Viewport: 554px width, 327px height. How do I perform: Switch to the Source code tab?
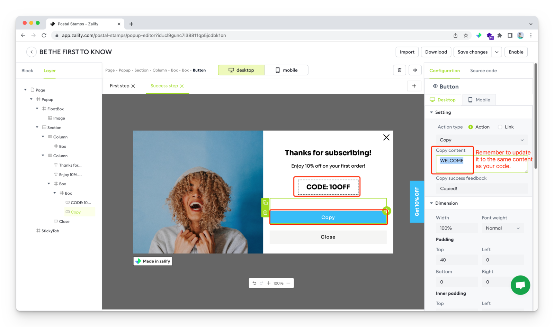tap(483, 71)
